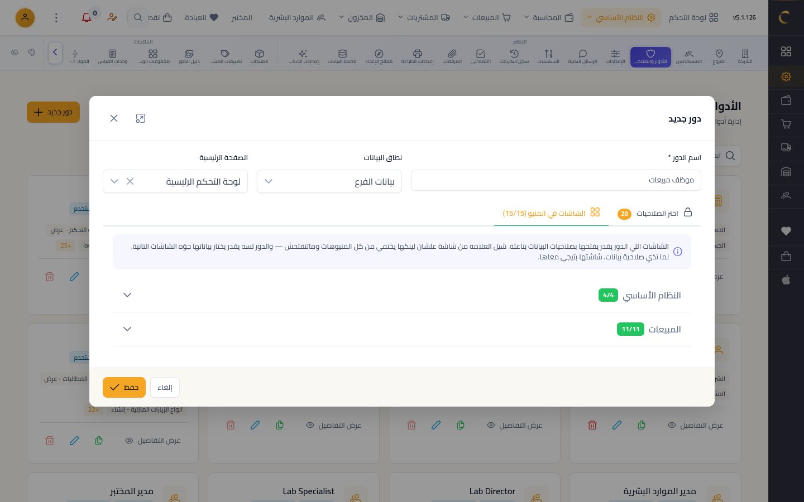Open units of measure (وحدات القياس)
The height and width of the screenshot is (502, 804).
(x=113, y=56)
